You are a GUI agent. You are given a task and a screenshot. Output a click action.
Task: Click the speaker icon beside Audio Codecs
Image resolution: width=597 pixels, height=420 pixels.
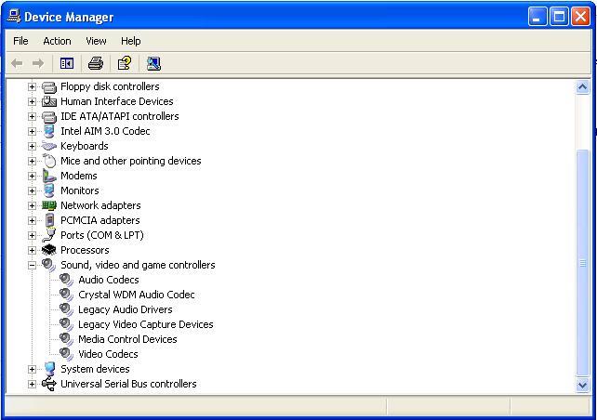tap(67, 280)
